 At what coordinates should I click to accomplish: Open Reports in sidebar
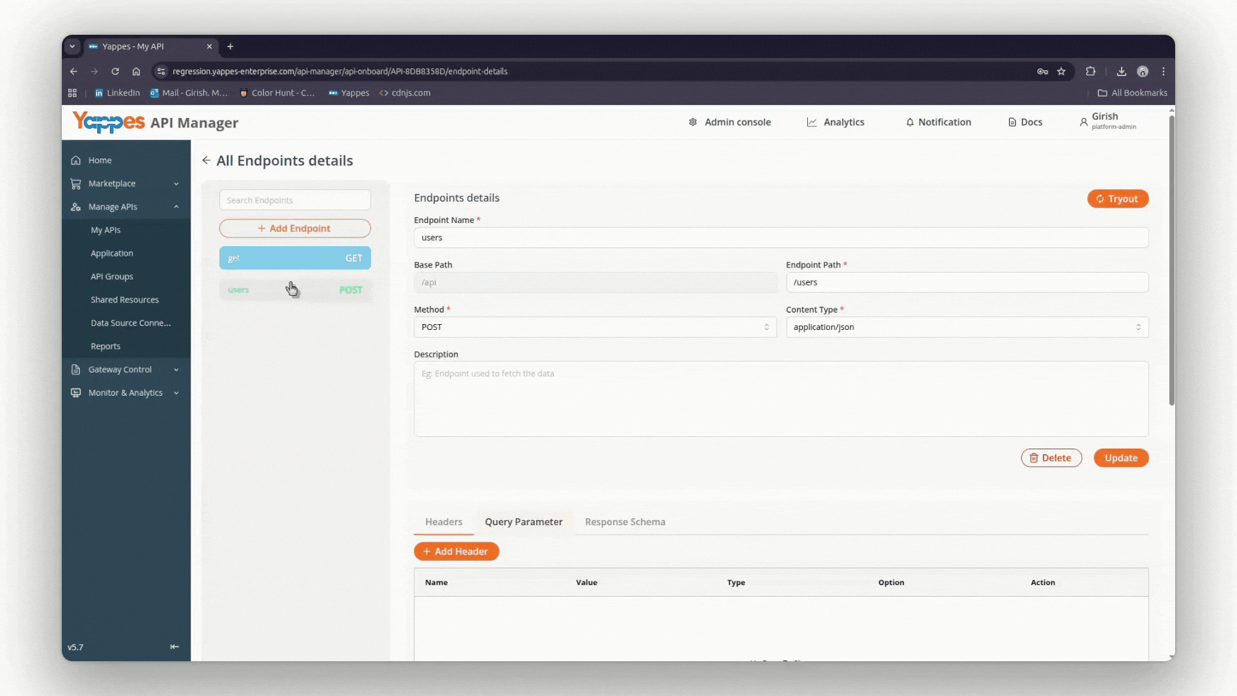point(126,346)
